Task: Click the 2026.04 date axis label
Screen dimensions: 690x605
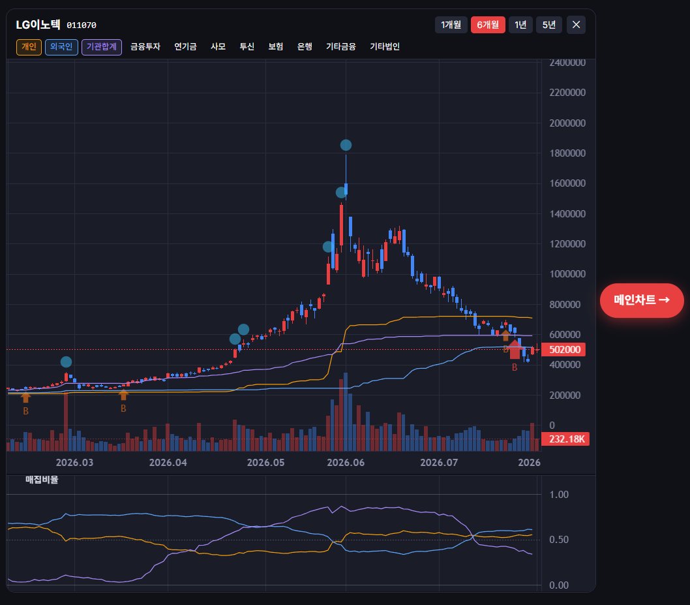Action: [168, 462]
